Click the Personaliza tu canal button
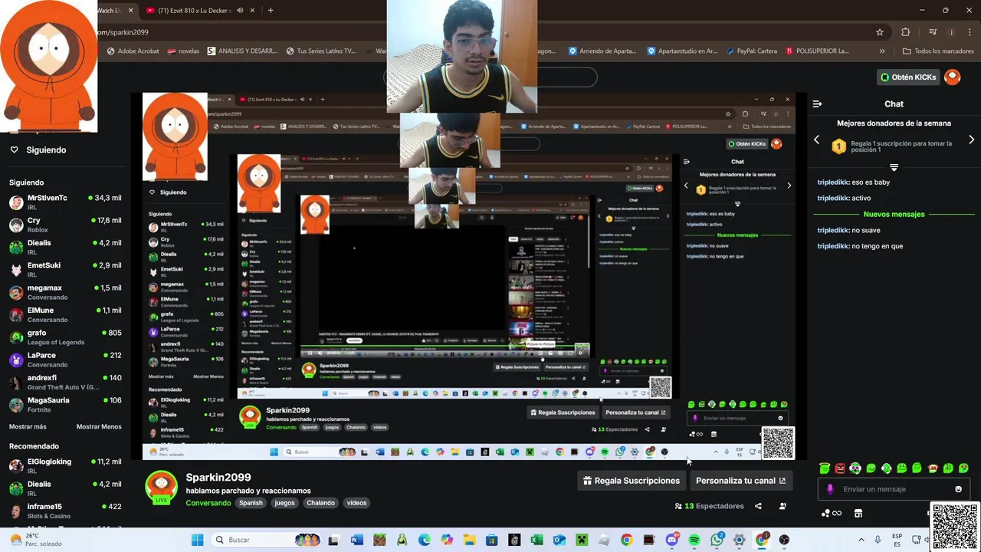The height and width of the screenshot is (552, 981). (740, 481)
